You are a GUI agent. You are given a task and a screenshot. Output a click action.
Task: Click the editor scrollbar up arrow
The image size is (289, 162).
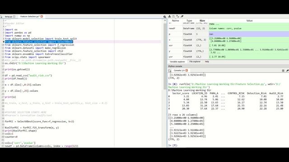(x=165, y=21)
